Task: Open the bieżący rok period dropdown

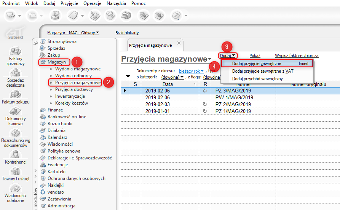Action: click(191, 71)
